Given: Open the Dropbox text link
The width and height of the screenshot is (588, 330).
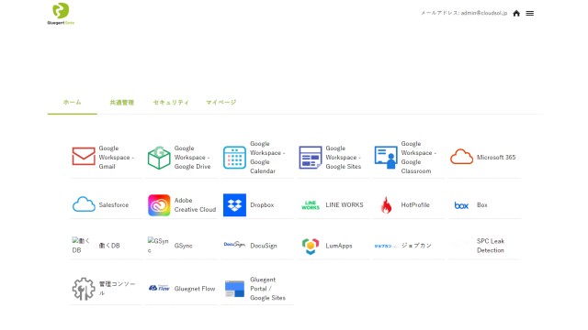Looking at the screenshot, I should tap(262, 205).
